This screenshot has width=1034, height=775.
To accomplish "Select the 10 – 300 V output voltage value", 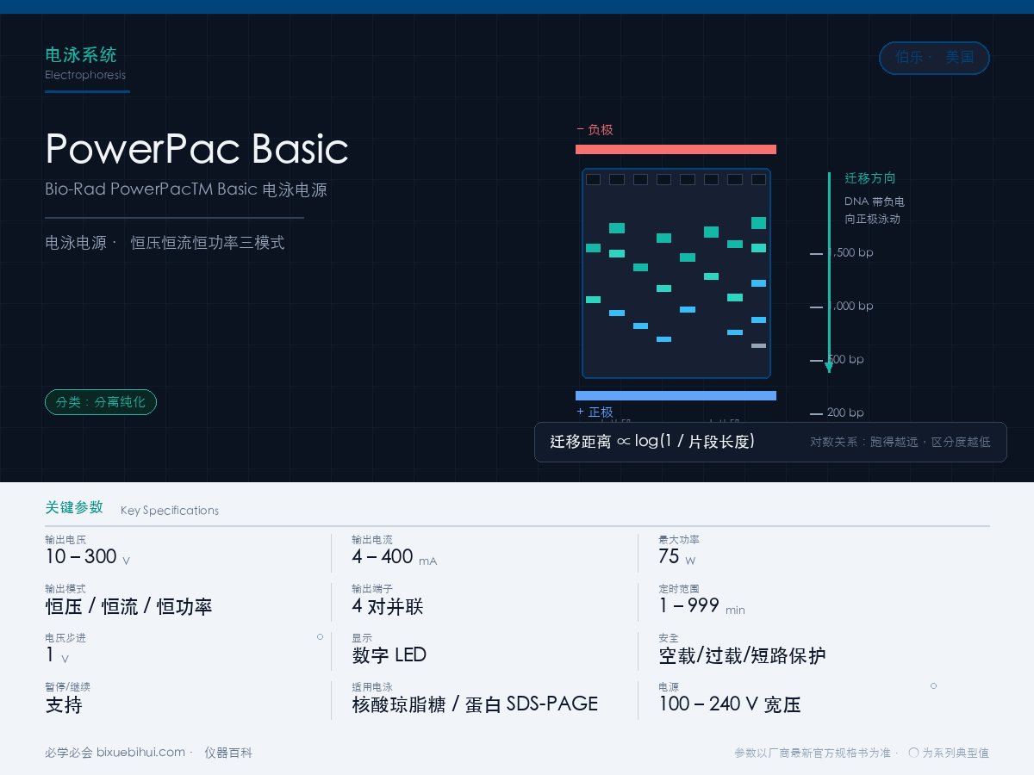I will coord(87,557).
